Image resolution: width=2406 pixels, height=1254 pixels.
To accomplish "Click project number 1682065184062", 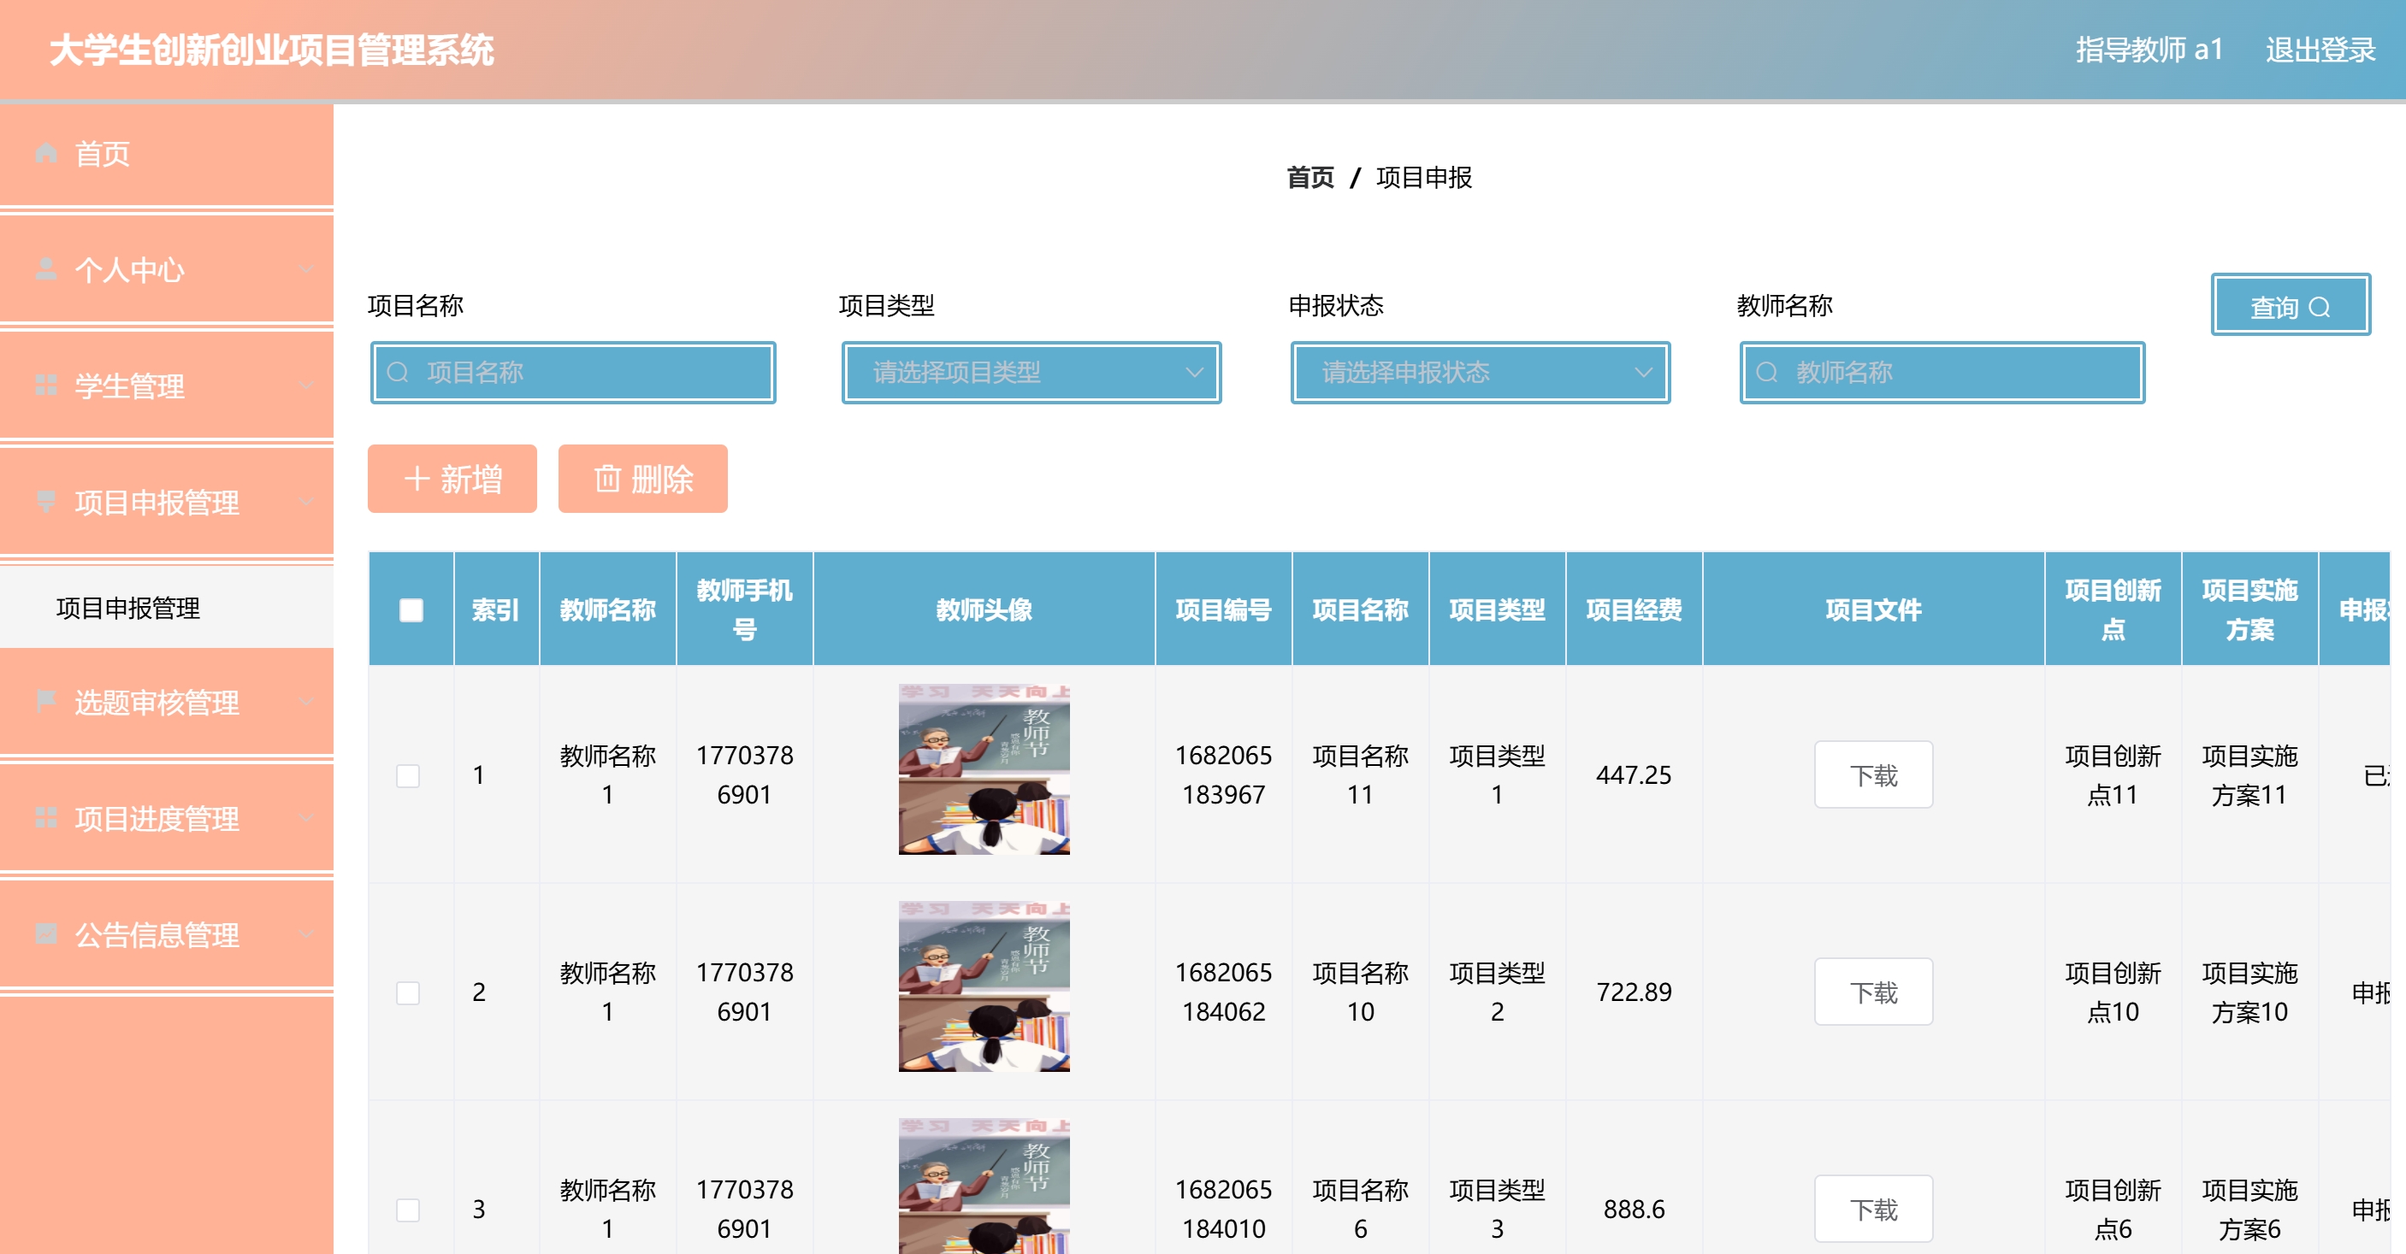I will point(1224,992).
